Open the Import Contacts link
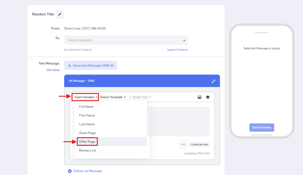303x175 pixels. tap(177, 50)
